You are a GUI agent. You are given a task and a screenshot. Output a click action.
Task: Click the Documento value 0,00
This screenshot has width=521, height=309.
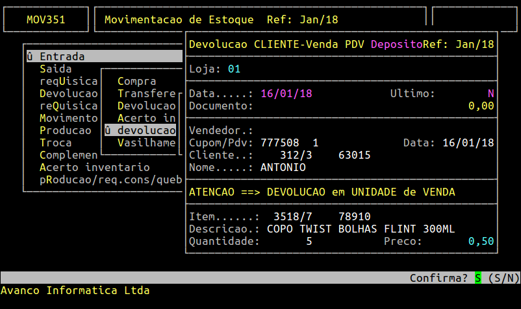[481, 106]
